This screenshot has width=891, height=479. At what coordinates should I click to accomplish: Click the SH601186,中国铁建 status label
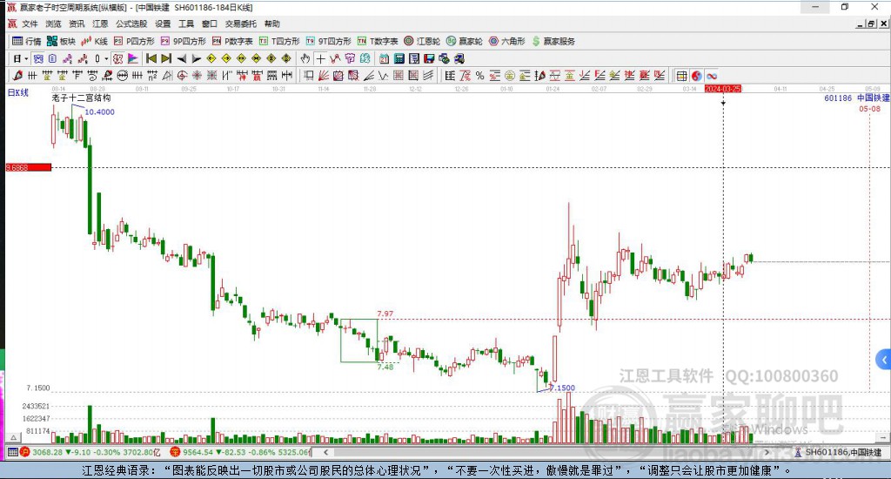843,452
